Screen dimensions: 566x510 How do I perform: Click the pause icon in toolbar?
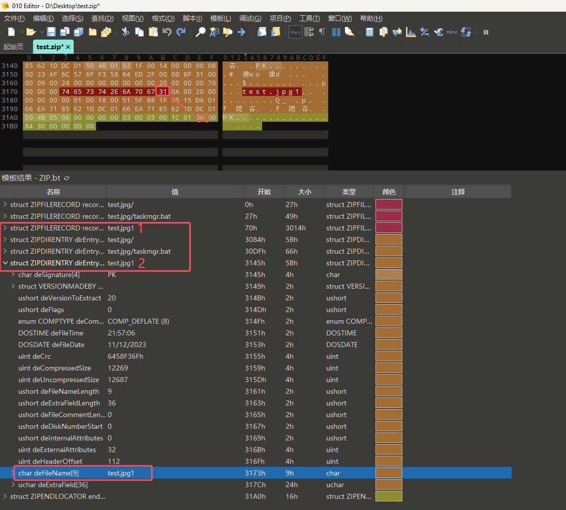click(486, 32)
